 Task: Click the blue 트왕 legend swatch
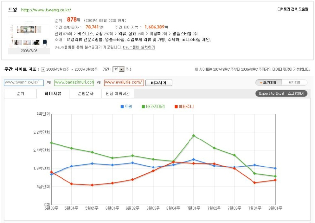point(122,107)
